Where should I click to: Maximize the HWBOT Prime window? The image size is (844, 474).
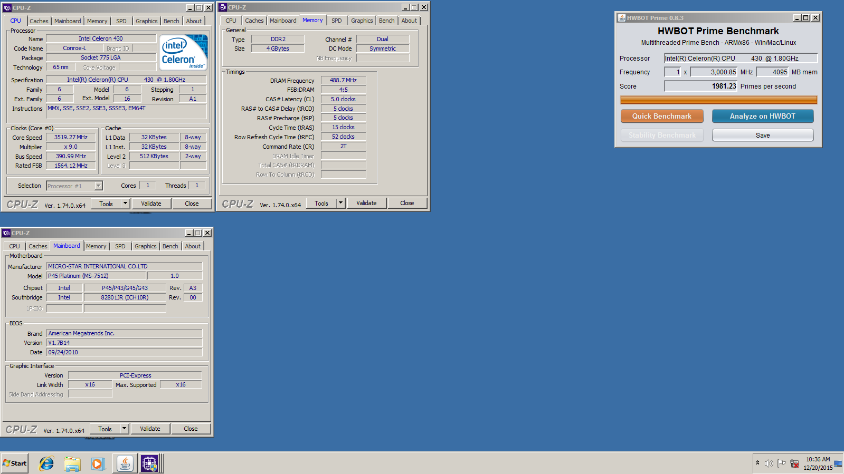pos(806,18)
